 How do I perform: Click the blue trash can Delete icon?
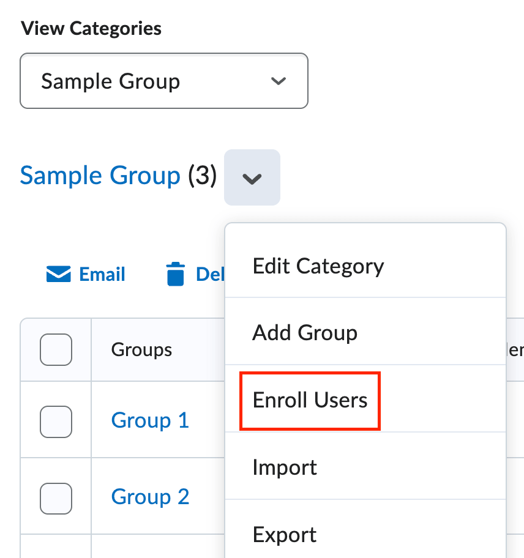tap(176, 273)
